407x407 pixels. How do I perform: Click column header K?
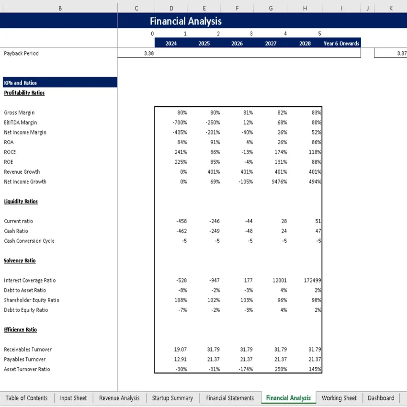point(390,8)
